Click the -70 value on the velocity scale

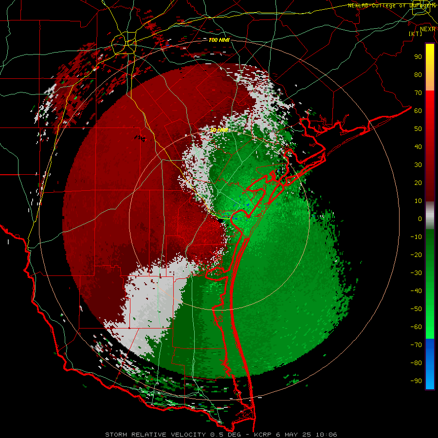tap(416, 345)
